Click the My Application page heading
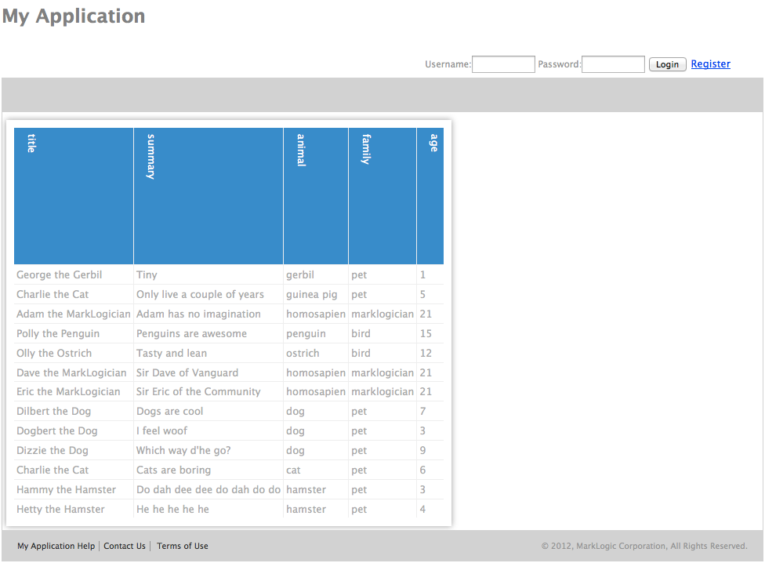The width and height of the screenshot is (765, 563). coord(74,16)
